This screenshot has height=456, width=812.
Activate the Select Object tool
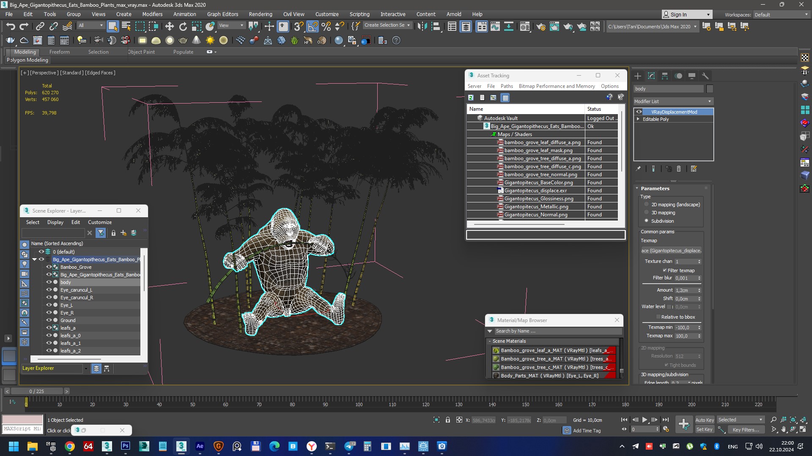112,26
